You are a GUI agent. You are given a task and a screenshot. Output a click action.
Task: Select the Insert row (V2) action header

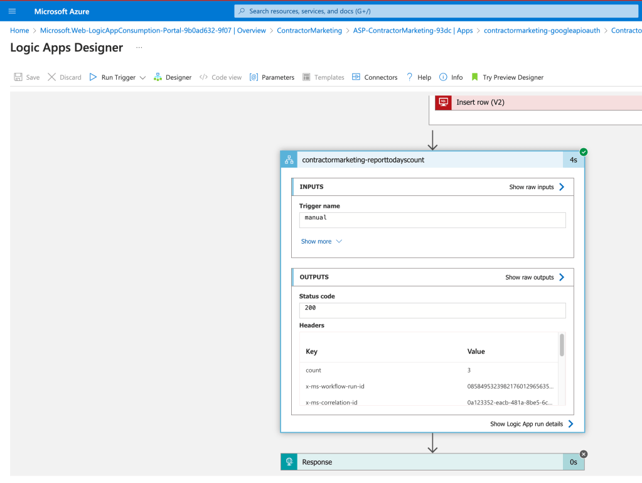pyautogui.click(x=538, y=102)
